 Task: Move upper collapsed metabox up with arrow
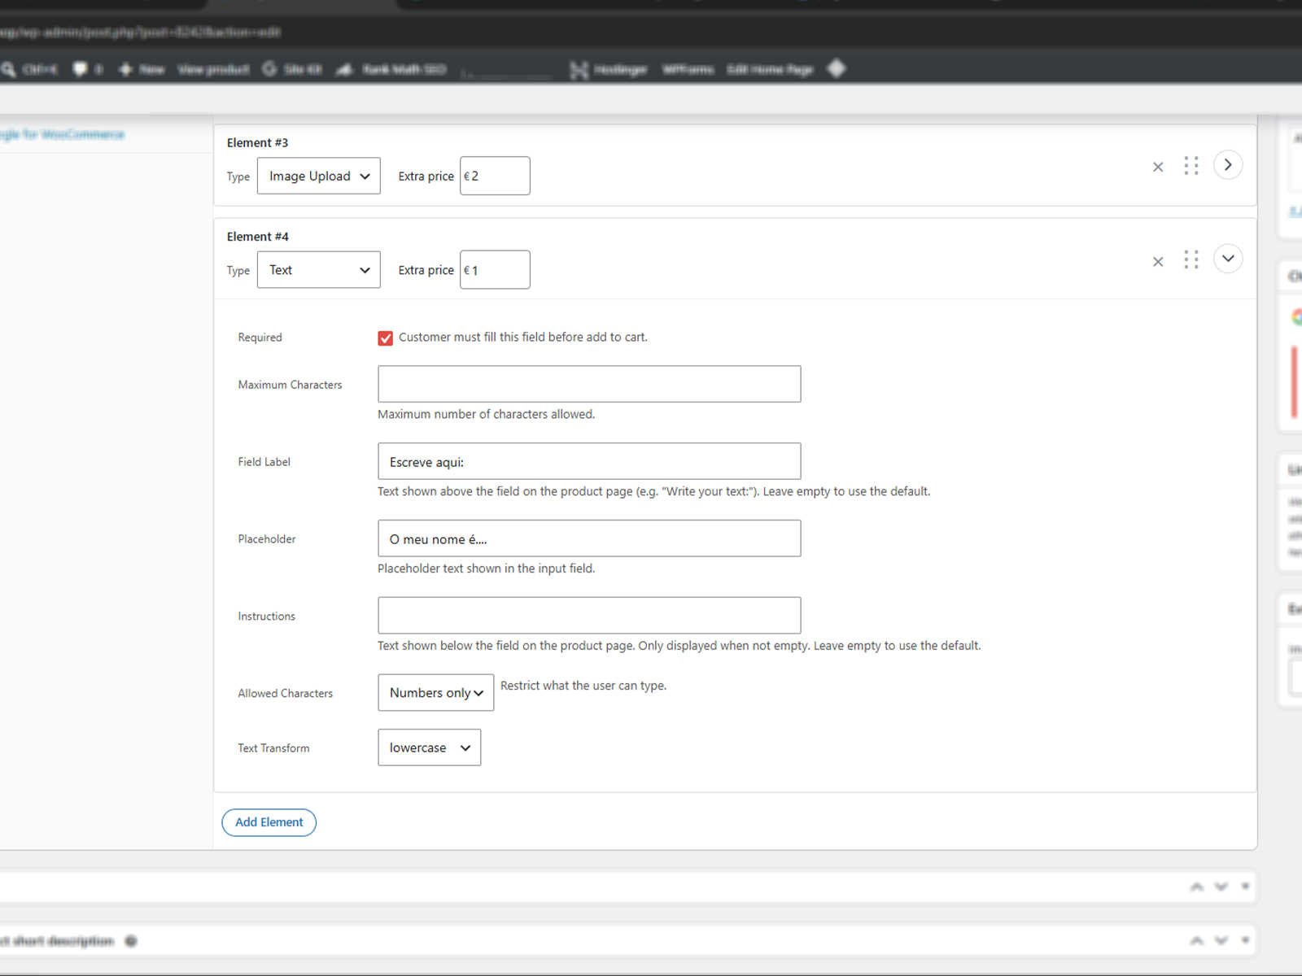[1197, 887]
